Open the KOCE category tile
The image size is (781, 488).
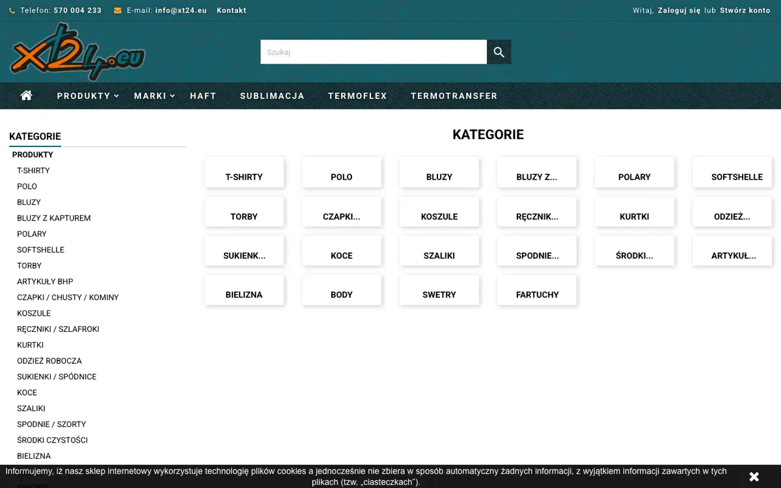[342, 251]
